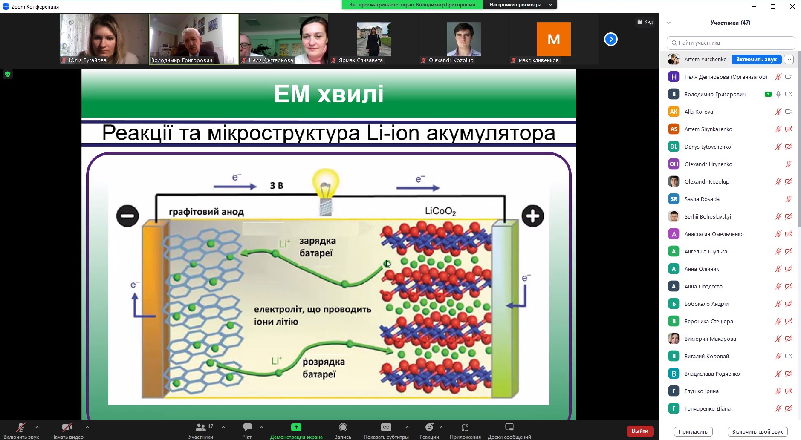Select Володимир Григорович in participants list
Viewport: 801px width, 440px height.
[714, 95]
